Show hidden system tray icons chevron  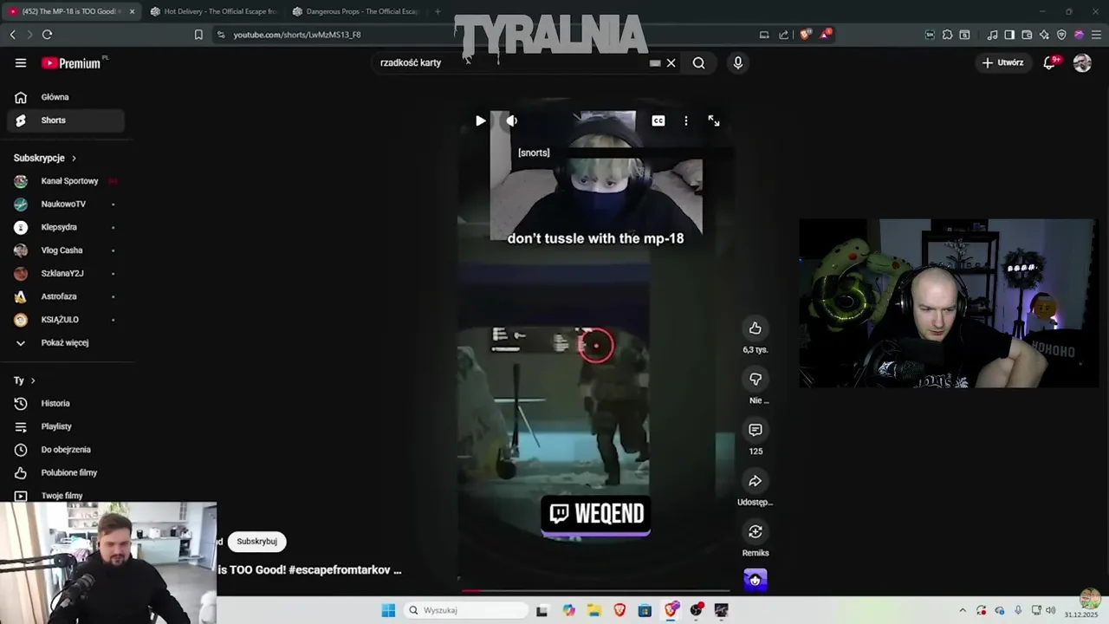963,610
